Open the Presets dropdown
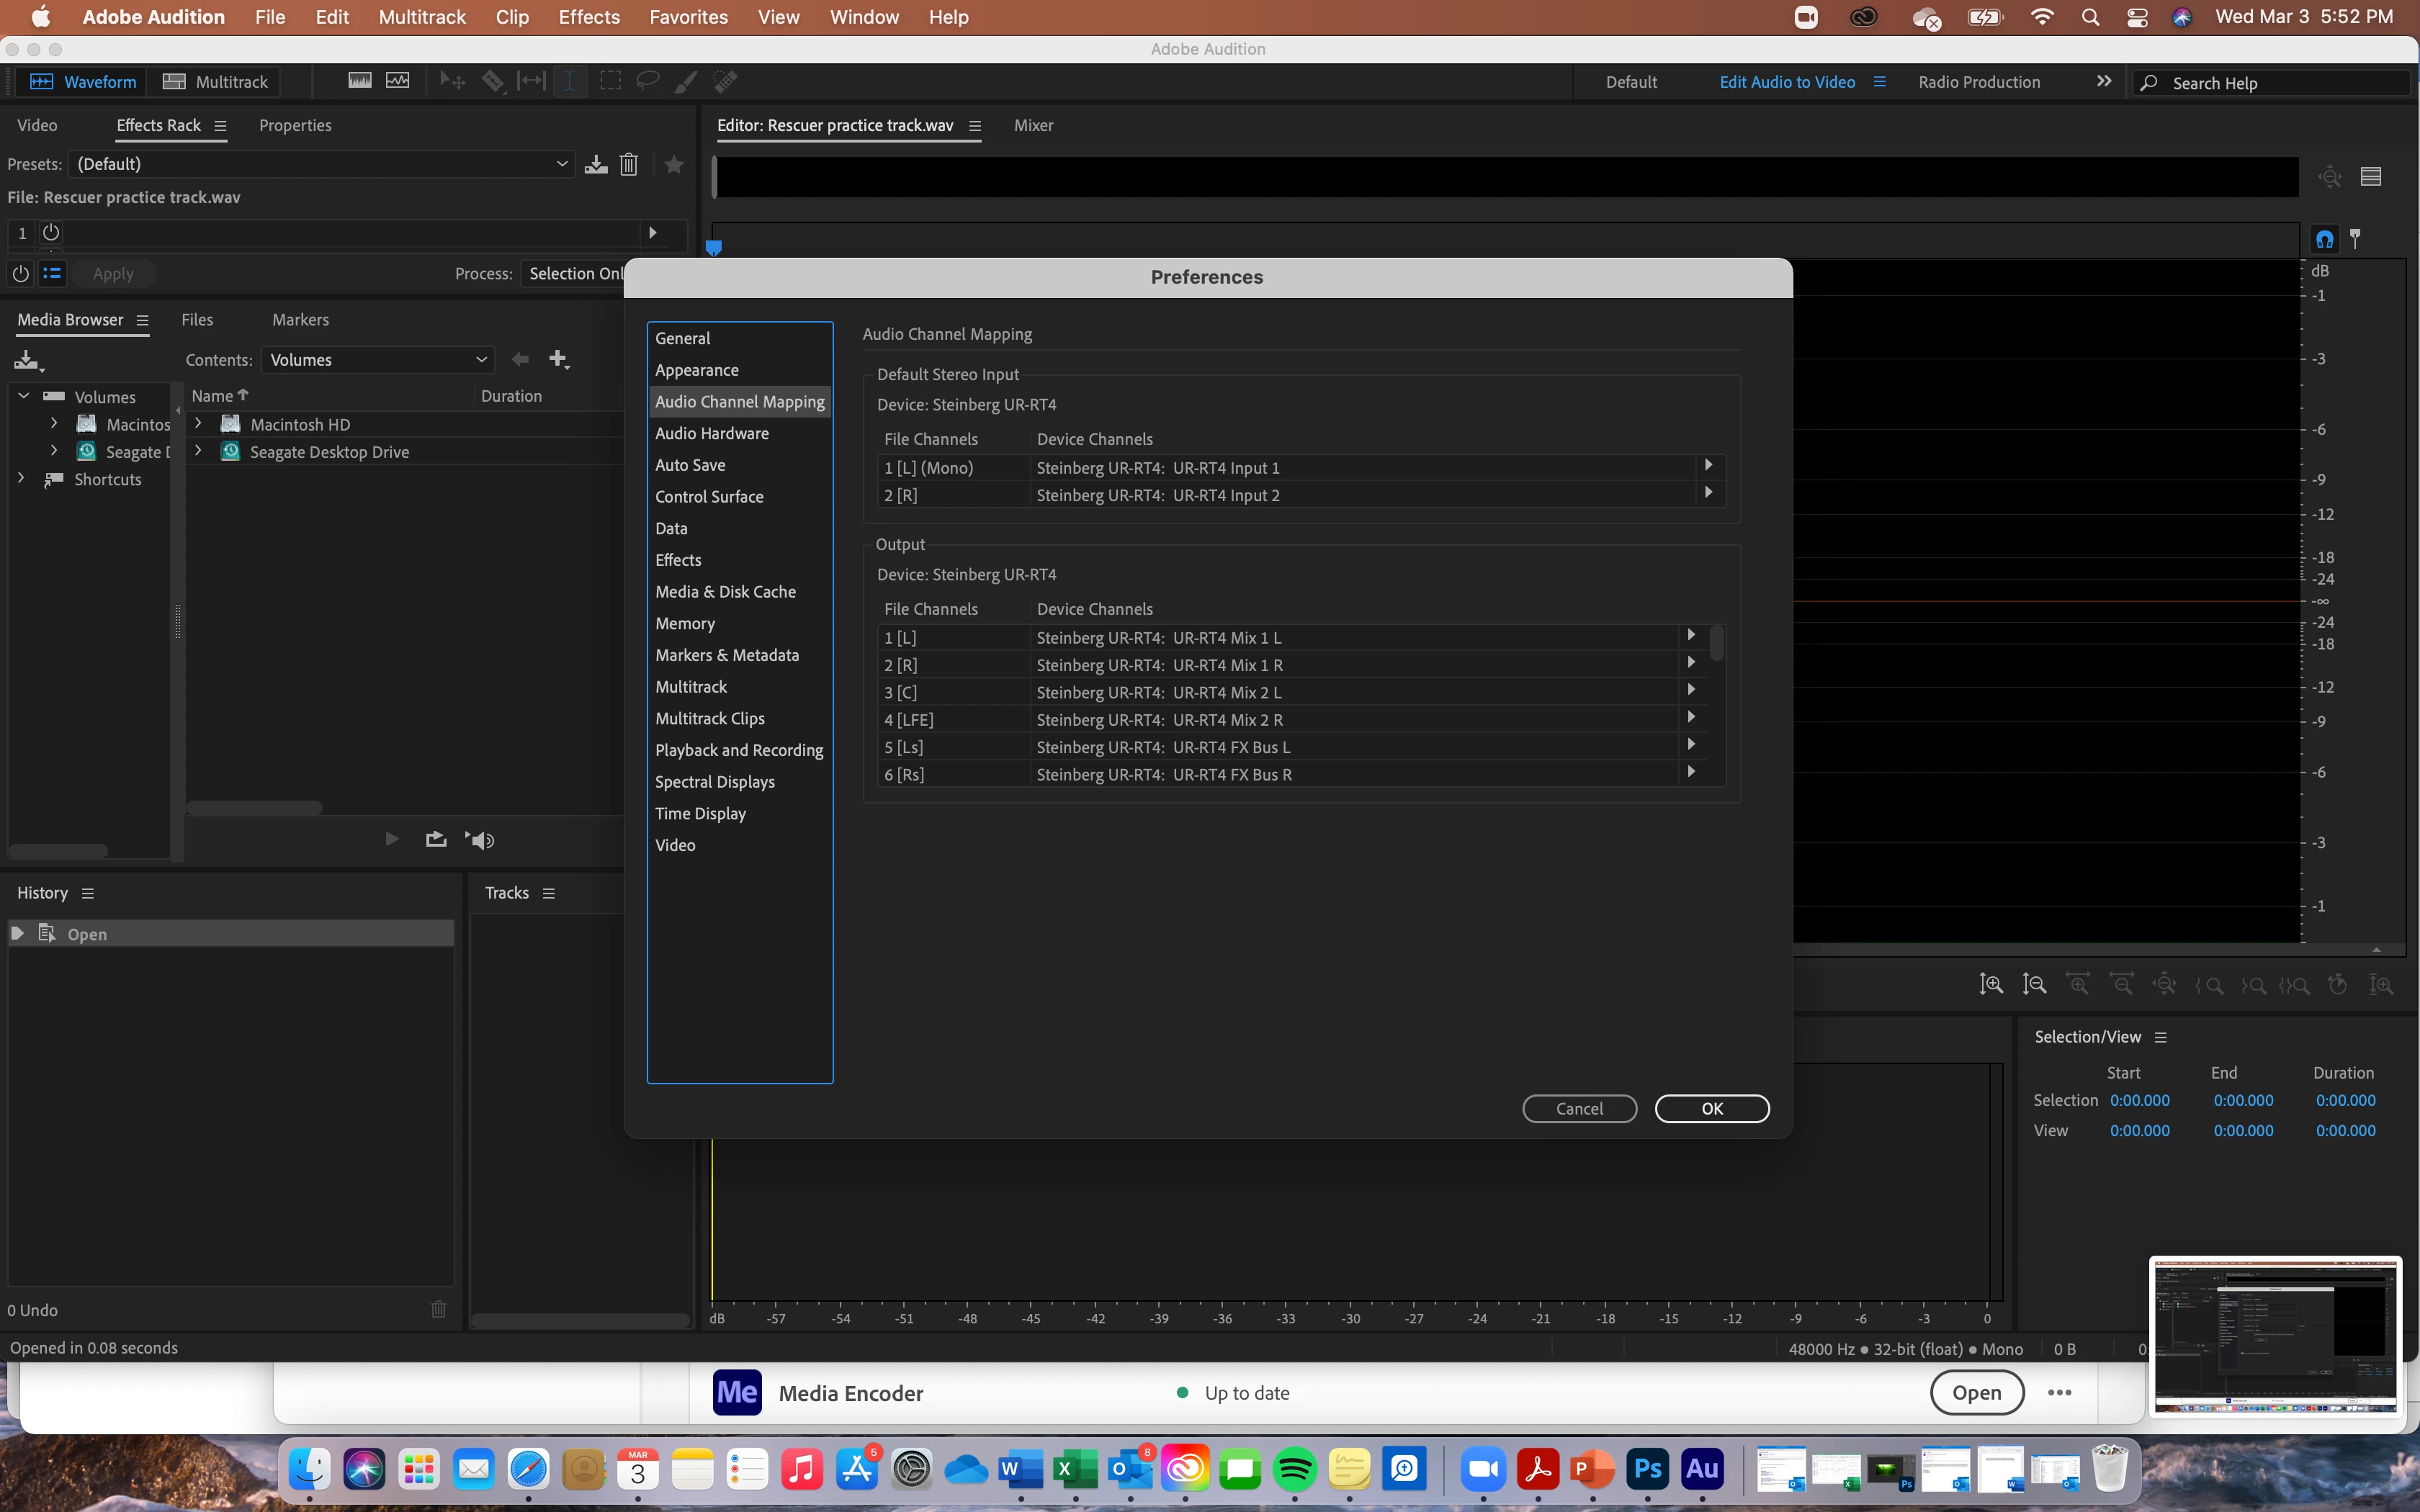 point(320,164)
